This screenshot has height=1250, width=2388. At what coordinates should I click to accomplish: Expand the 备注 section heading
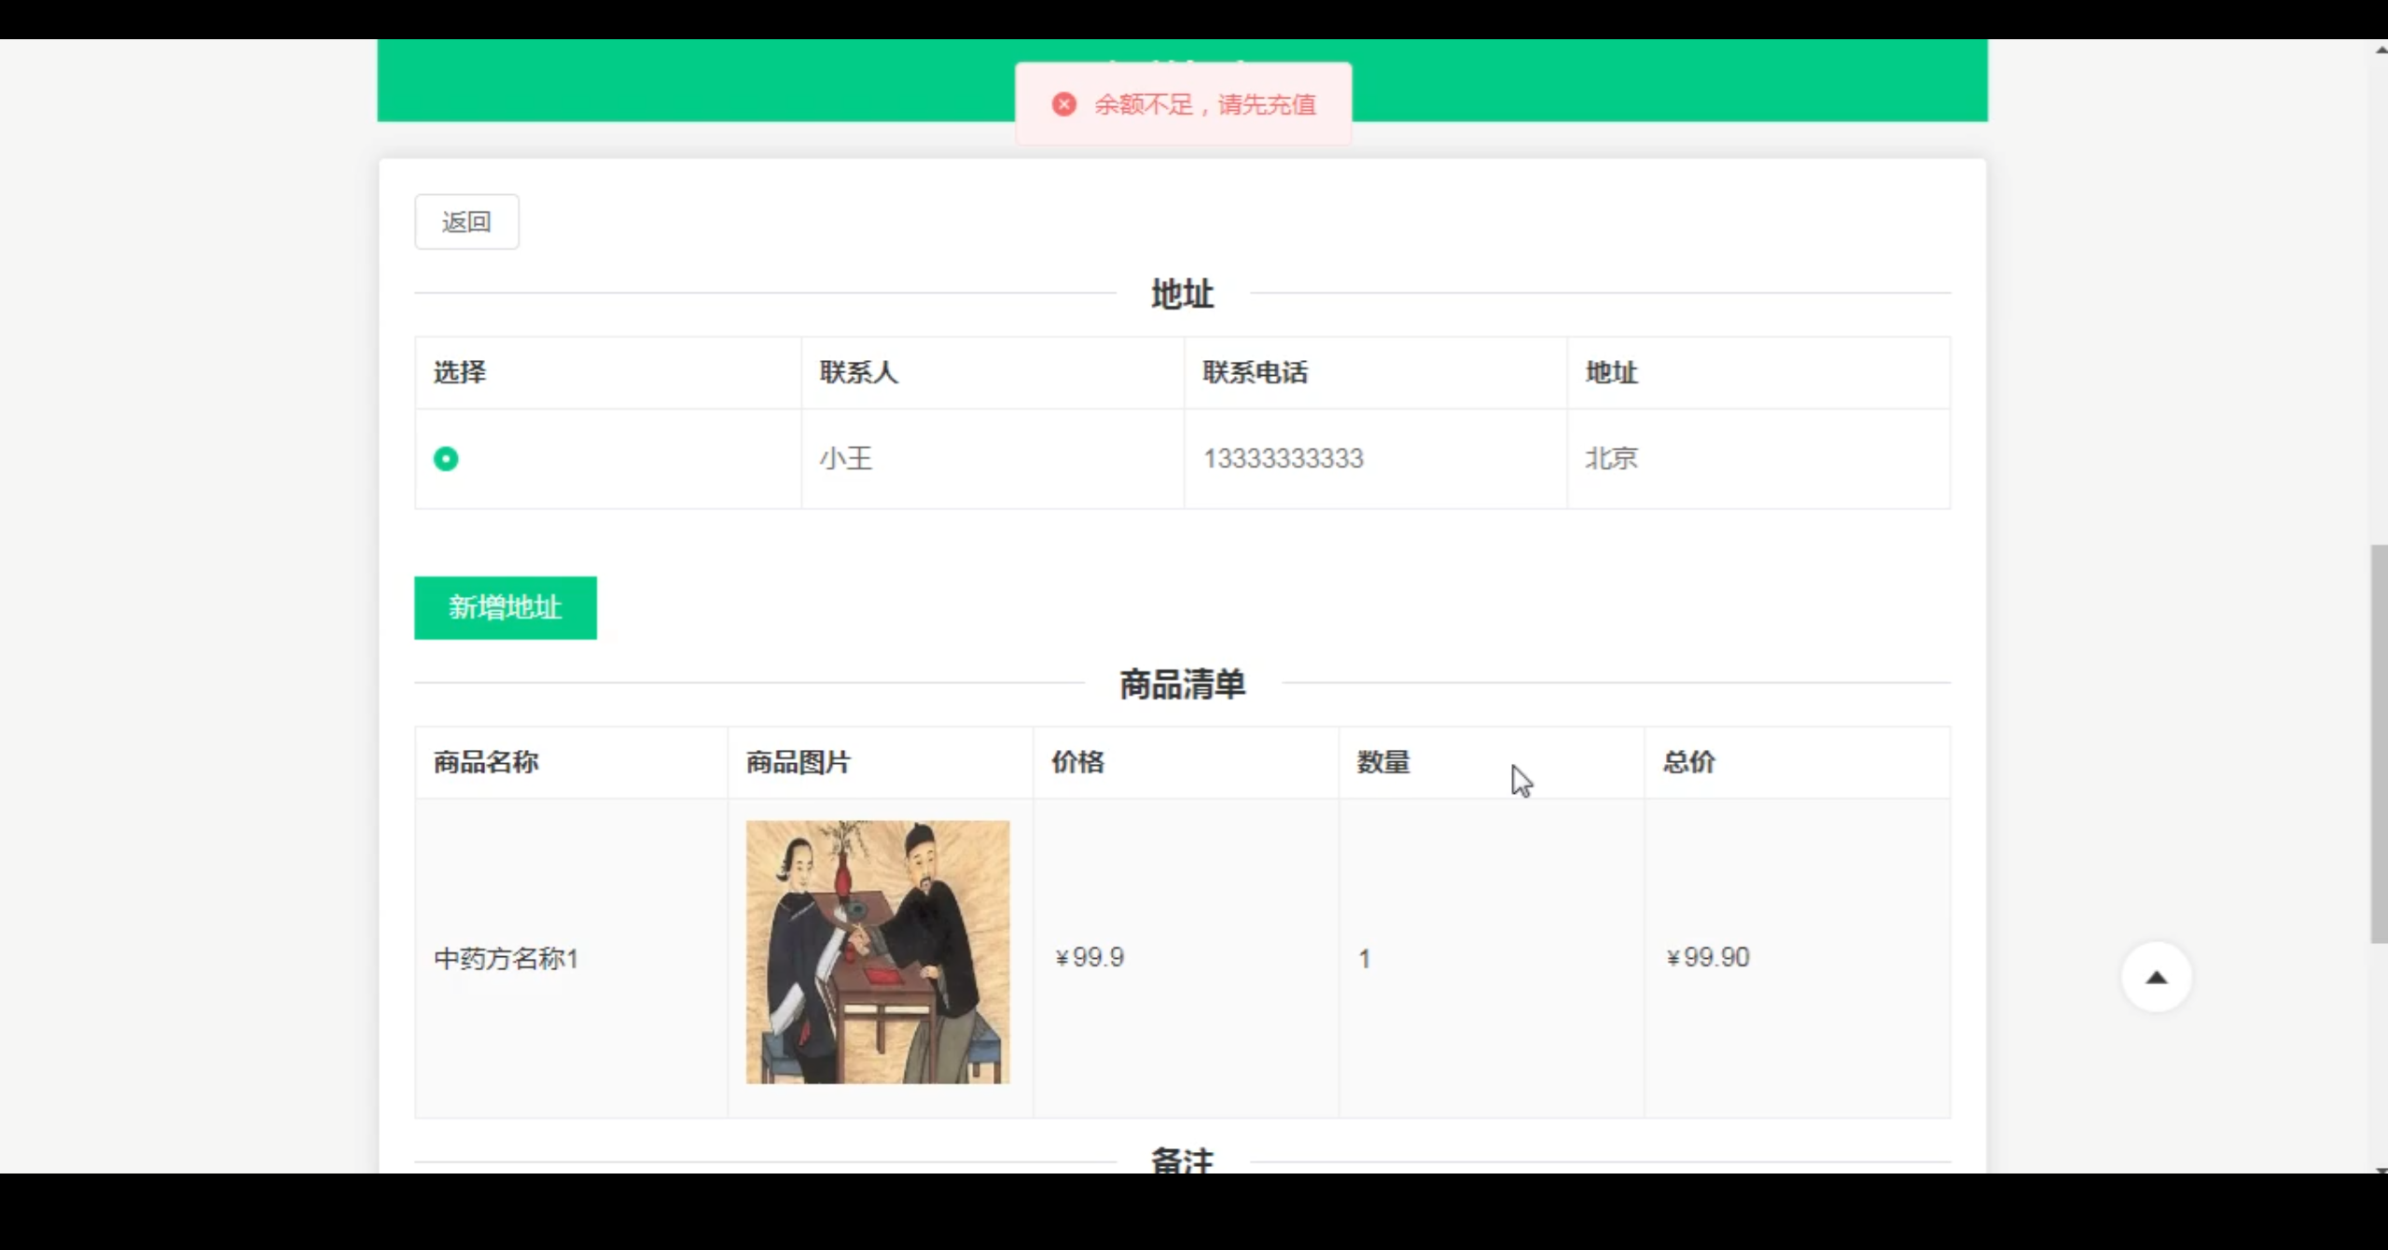tap(1181, 1161)
